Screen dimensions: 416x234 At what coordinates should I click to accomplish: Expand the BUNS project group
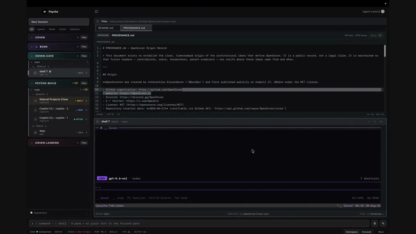[x=32, y=47]
